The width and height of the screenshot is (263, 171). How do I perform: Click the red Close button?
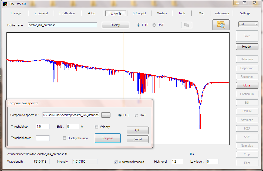click(x=247, y=85)
